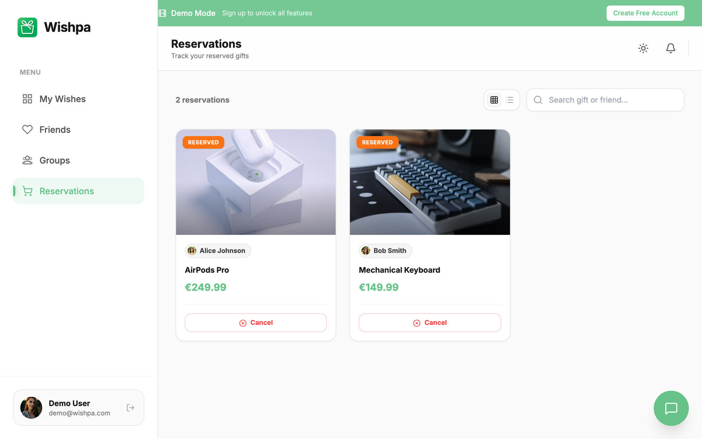Viewport: 702px width, 439px height.
Task: Click Create Free Account button
Action: tap(645, 13)
